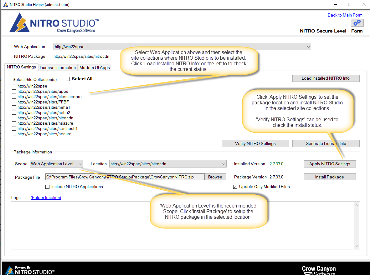Check the sites/neha2 site collection
This screenshot has width=370, height=275.
(14, 112)
